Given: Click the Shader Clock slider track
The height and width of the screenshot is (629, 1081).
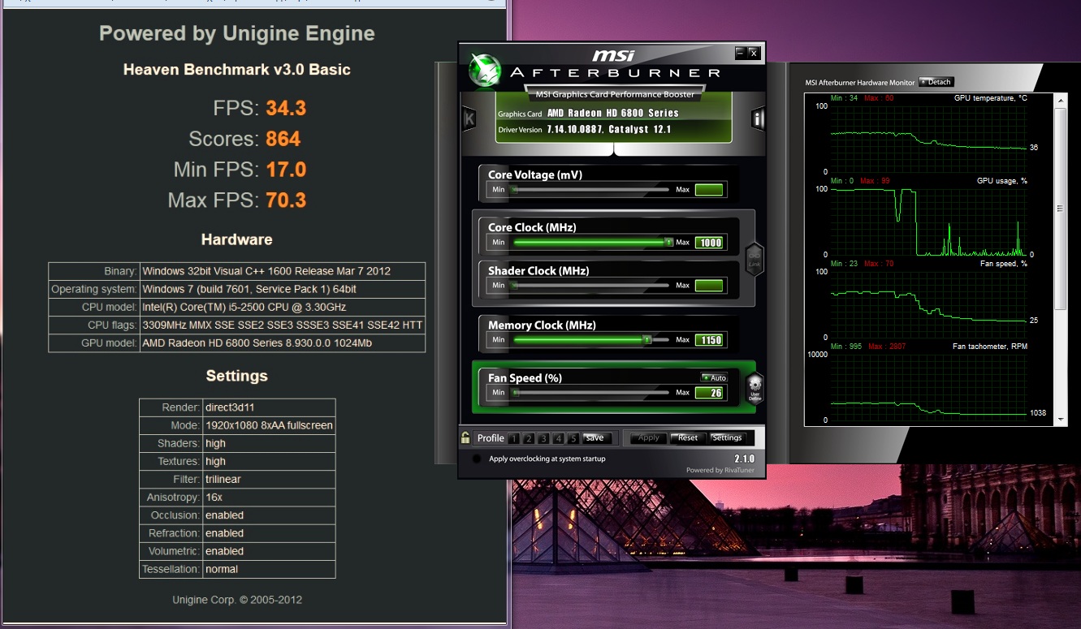Looking at the screenshot, I should click(x=590, y=285).
